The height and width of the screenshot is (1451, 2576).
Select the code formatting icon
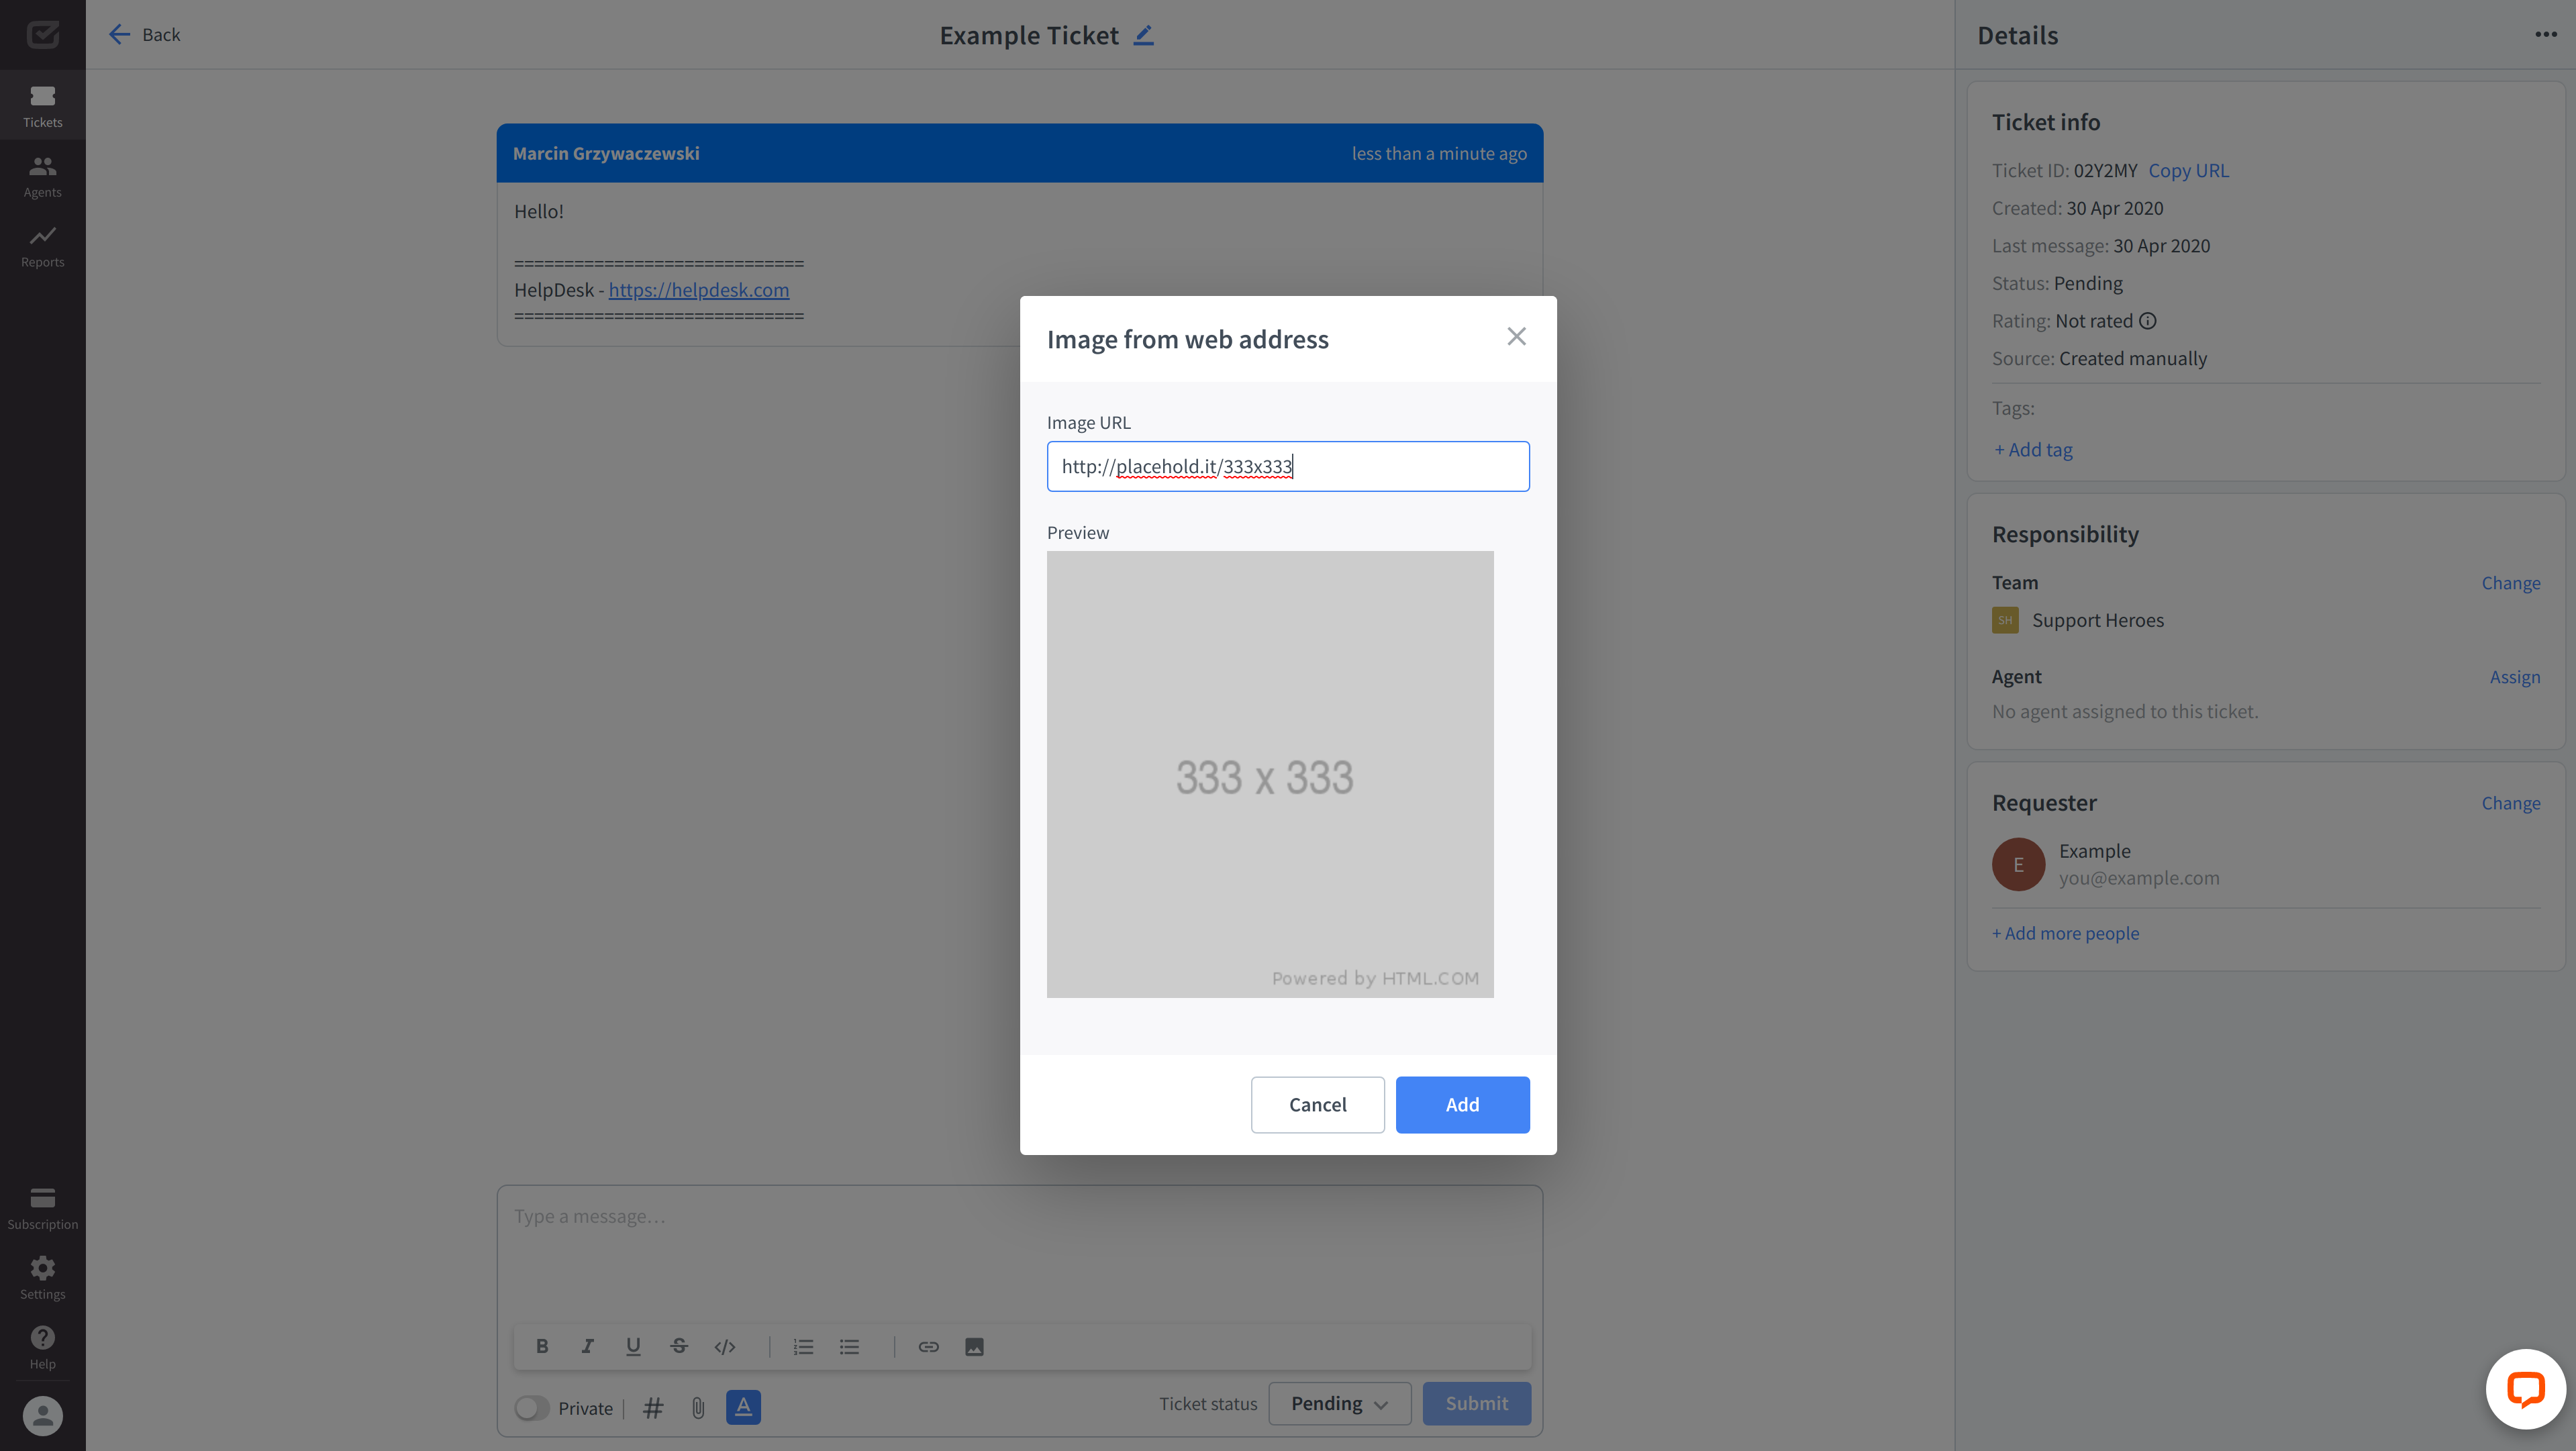724,1346
